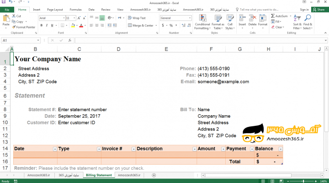The image size is (329, 183).
Task: Click the increase decimal icon
Action: click(184, 26)
